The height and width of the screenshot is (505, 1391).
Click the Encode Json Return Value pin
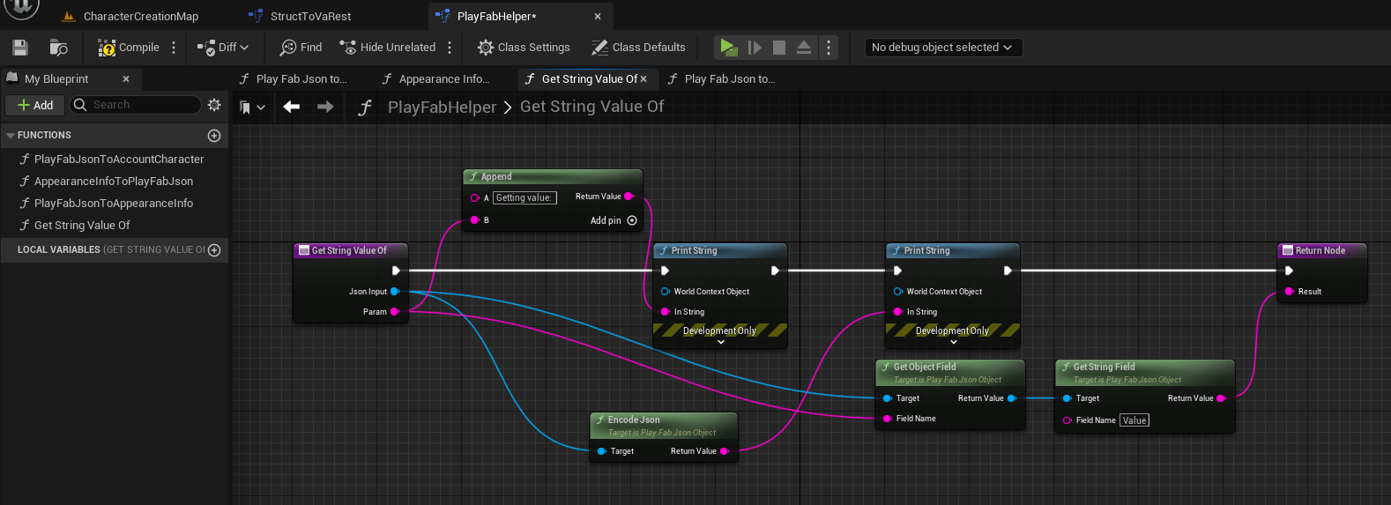click(x=725, y=451)
